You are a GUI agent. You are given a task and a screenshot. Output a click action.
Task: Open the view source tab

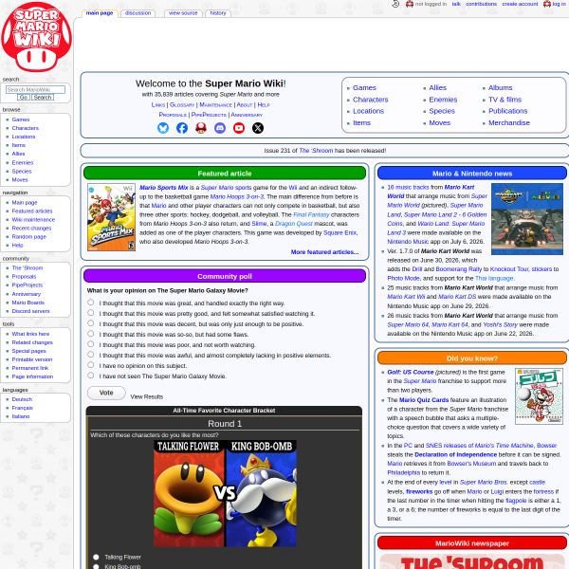tap(183, 13)
